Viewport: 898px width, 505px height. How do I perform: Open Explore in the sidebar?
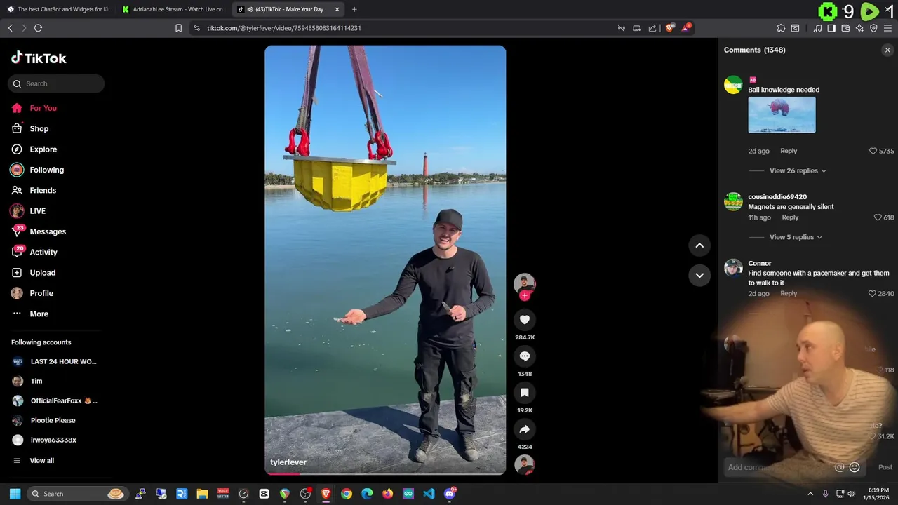click(x=43, y=149)
